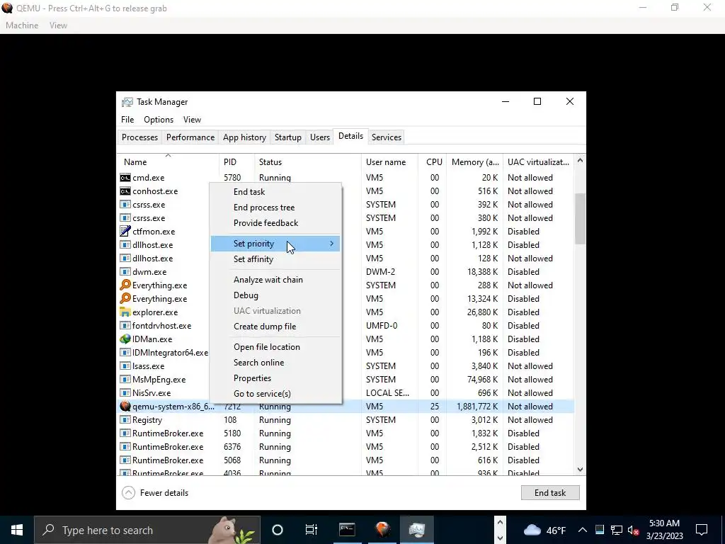The height and width of the screenshot is (544, 725).
Task: Switch to the Processes tab
Action: 139,137
